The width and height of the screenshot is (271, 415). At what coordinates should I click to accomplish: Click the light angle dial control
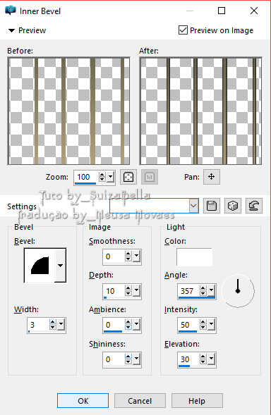(238, 291)
